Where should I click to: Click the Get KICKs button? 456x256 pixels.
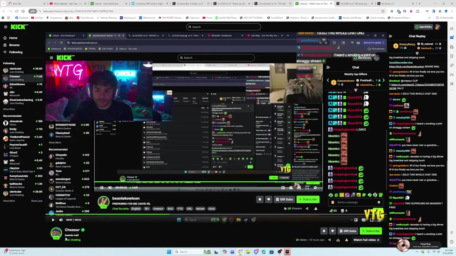point(423,27)
